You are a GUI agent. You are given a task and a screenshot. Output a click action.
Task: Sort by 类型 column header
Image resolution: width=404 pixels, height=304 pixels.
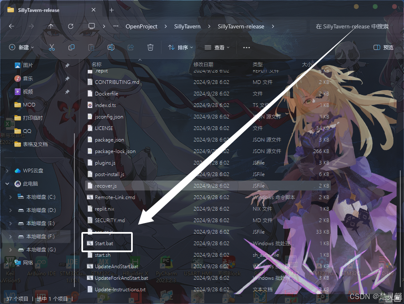[x=258, y=64]
